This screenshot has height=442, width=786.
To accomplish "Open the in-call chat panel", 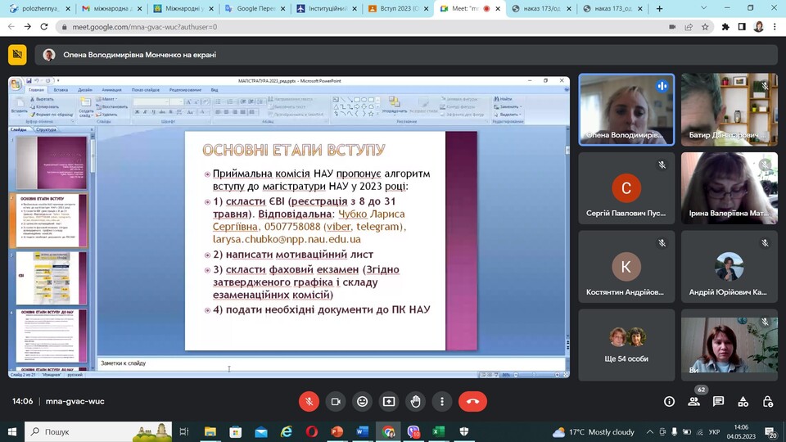I will 718,401.
